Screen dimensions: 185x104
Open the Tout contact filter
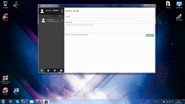click(60, 16)
